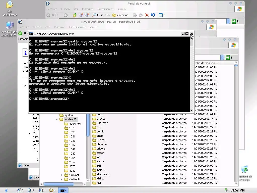Screen dimensions: 257x193
Task: Open the Papelera de reciclaje desktop icon
Action: click(245, 173)
